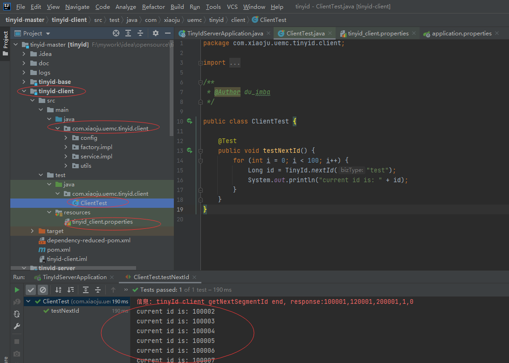
Task: Open the VCS menu
Action: tap(232, 7)
